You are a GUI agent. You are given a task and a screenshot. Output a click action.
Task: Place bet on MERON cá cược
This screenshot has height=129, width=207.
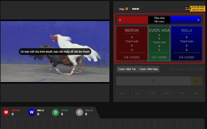point(132,57)
